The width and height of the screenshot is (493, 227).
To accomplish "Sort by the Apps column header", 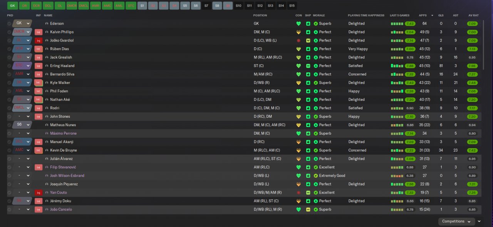I will [423, 15].
